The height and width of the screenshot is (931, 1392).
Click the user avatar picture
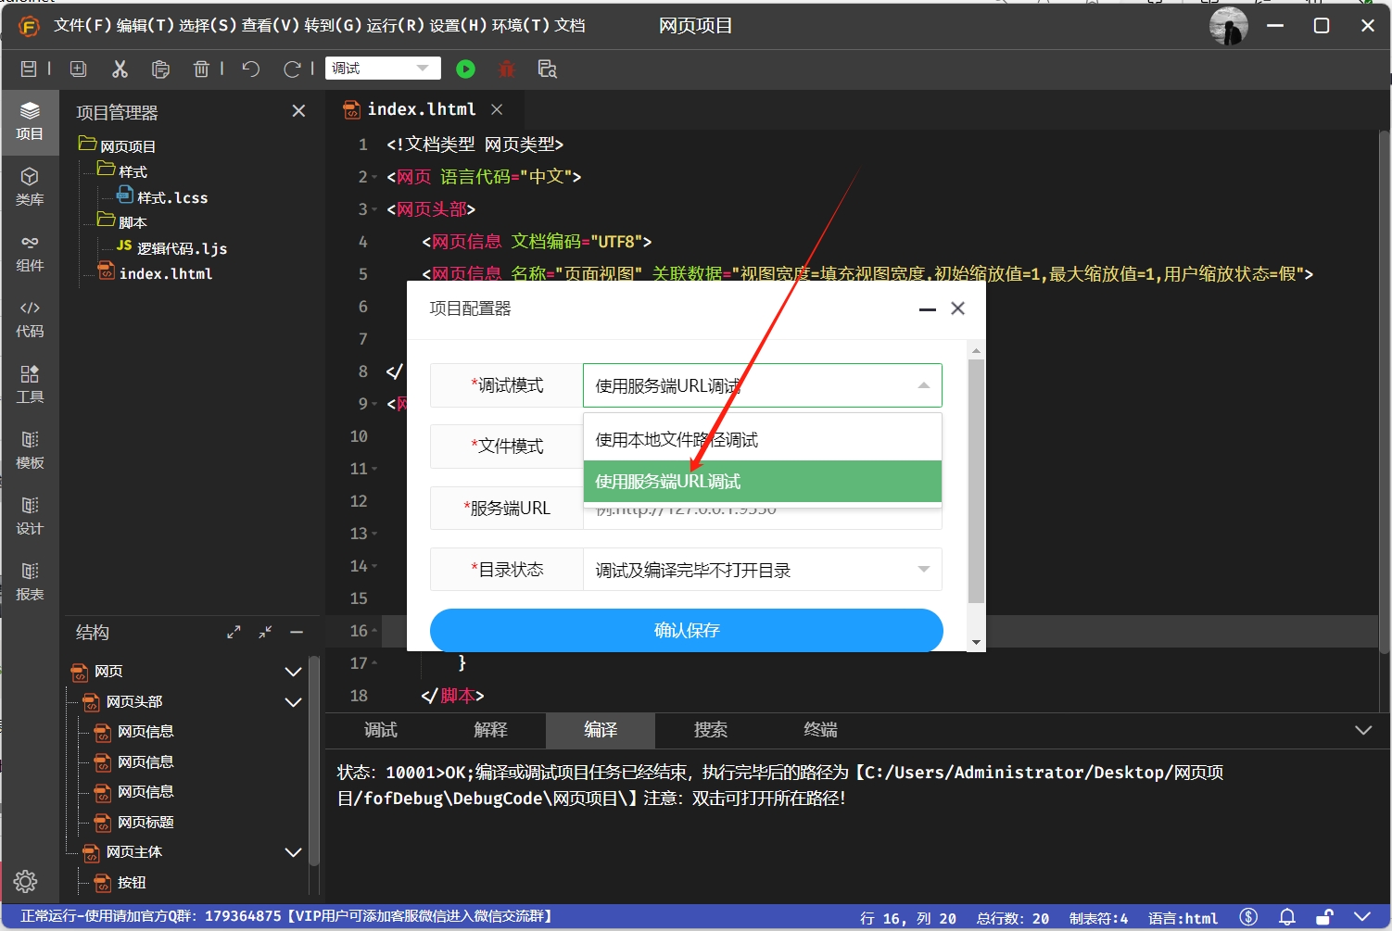coord(1229,26)
